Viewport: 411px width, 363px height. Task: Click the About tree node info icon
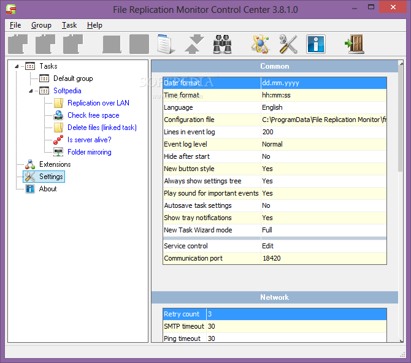pos(30,189)
